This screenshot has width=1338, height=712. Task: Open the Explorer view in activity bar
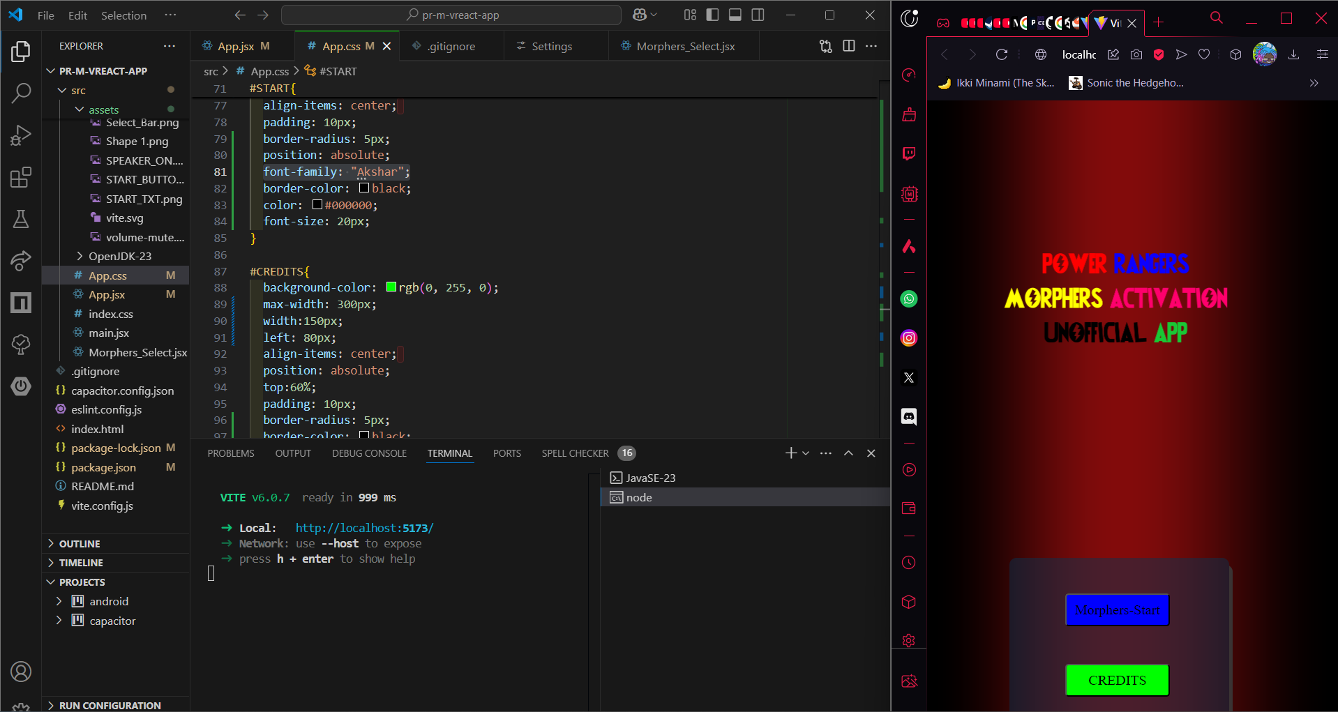(21, 52)
